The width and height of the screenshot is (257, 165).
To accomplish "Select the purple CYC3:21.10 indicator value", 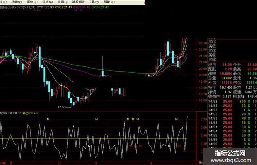I will point(82,7).
